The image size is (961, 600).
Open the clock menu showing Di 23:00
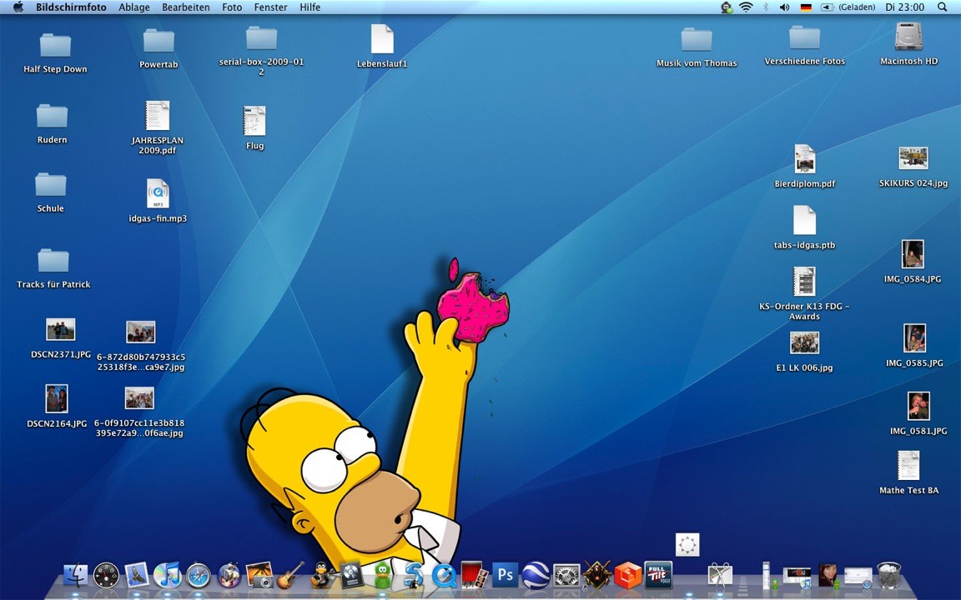coord(904,7)
